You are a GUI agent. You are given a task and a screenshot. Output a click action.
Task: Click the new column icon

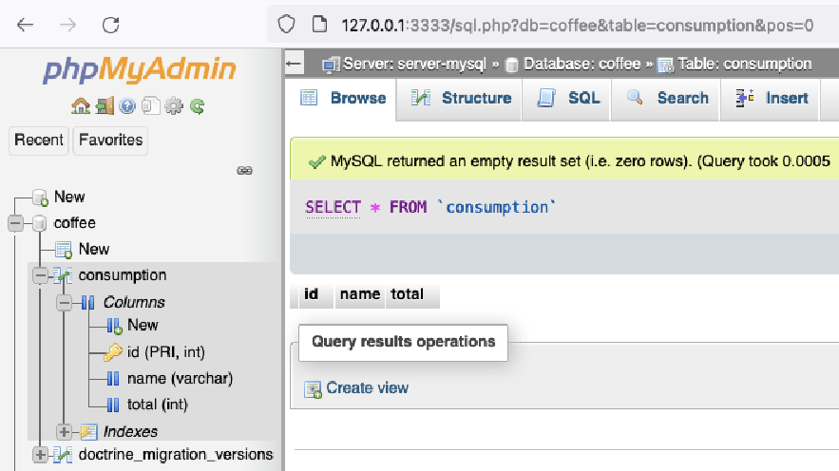click(114, 326)
